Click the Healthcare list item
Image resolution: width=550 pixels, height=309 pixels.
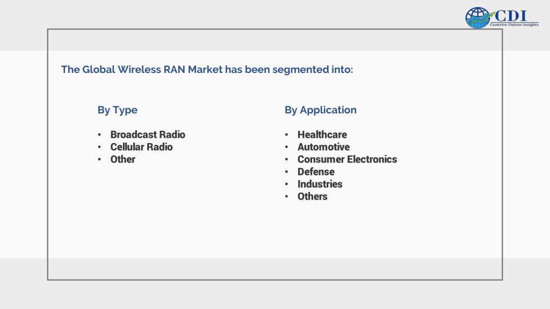pos(322,135)
